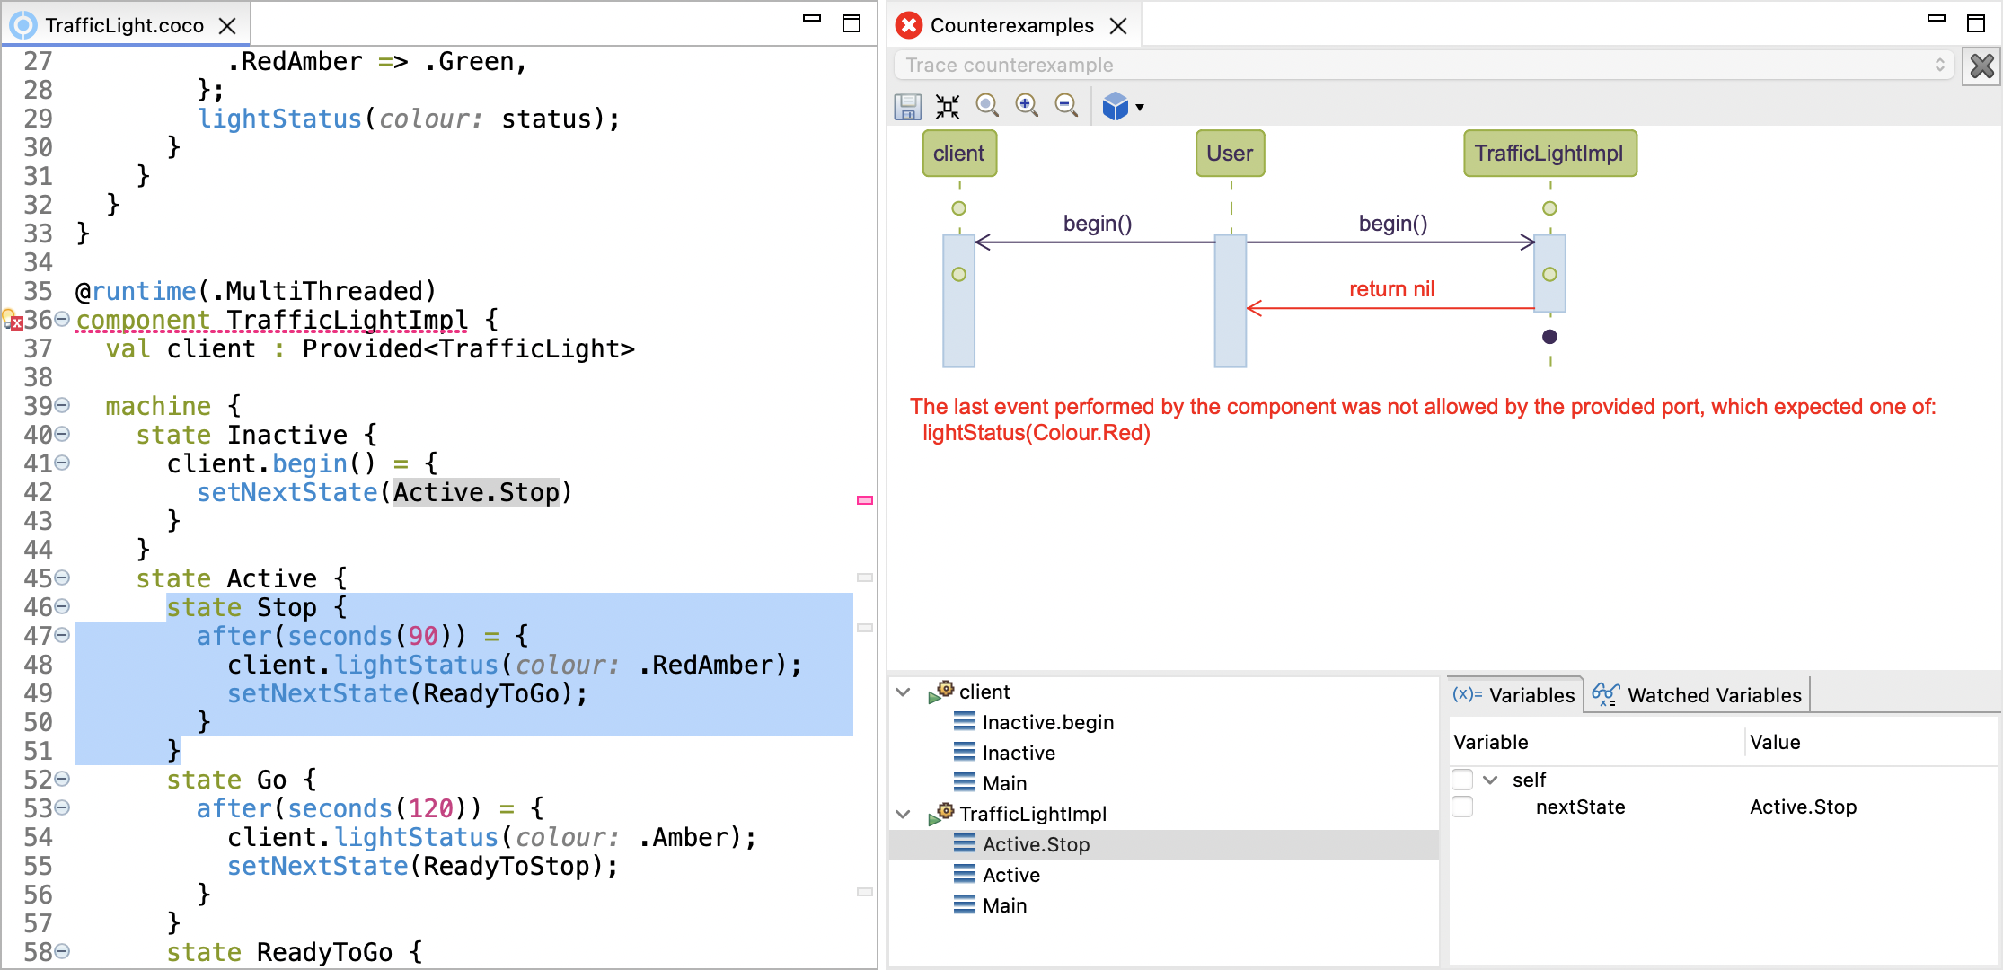
Task: Collapse state Stop fold on line 46
Action: (62, 606)
